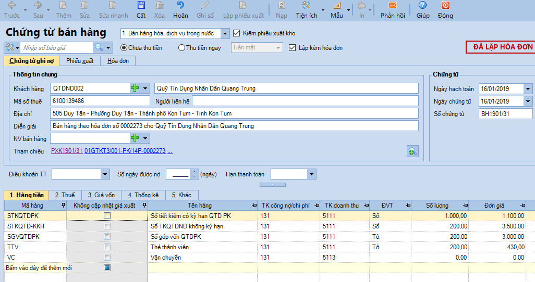Click the invoice link 01GTKT3/001-PK/14P-0002273
535x282 pixels.
click(x=125, y=151)
